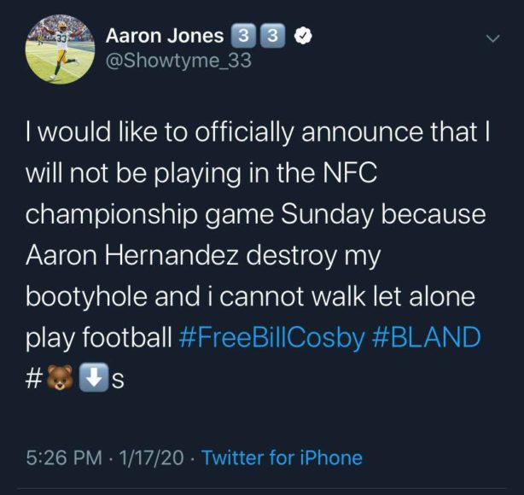Click the 1/17/20 date
Viewport: 524px width, 495px height.
click(153, 458)
